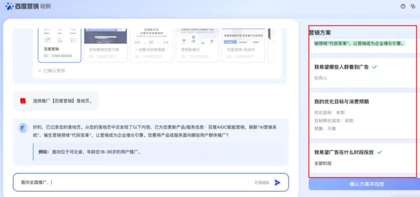Open the 我希望广告在什么时段投放 section
The height and width of the screenshot is (197, 420).
pos(344,152)
